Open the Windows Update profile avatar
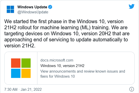This screenshot has width=139, height=93. [10, 9]
